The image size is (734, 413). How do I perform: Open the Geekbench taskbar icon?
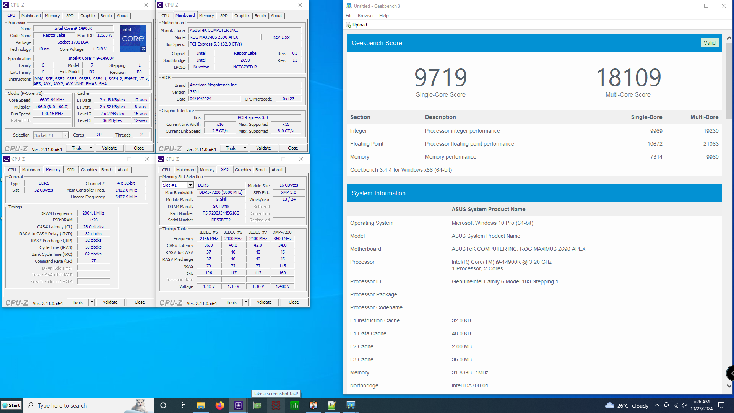(351, 405)
